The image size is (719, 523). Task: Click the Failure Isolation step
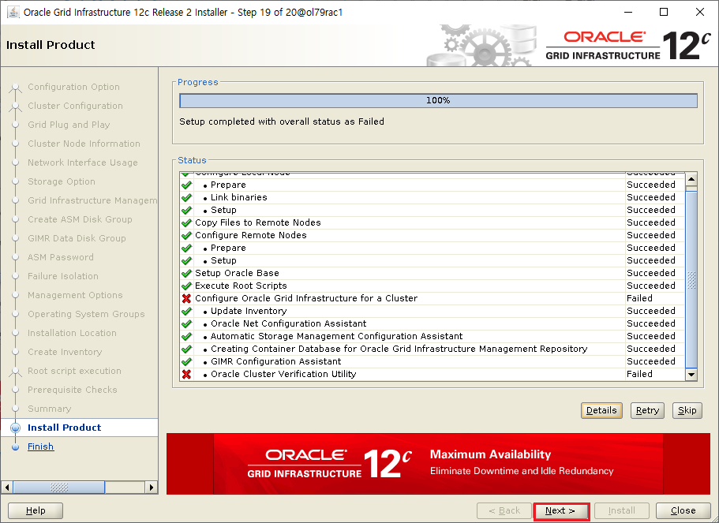coord(63,276)
